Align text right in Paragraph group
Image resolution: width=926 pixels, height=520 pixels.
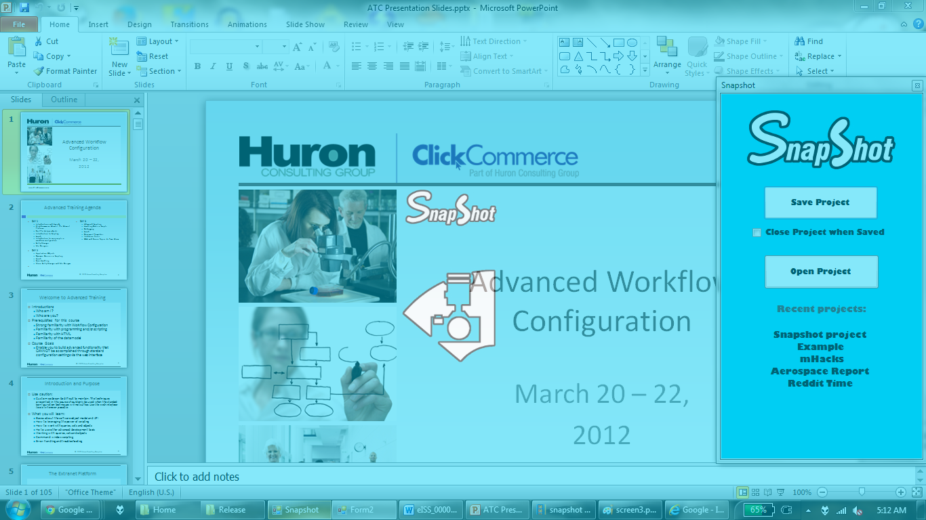(388, 66)
